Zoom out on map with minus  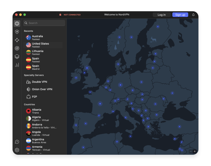point(190,151)
